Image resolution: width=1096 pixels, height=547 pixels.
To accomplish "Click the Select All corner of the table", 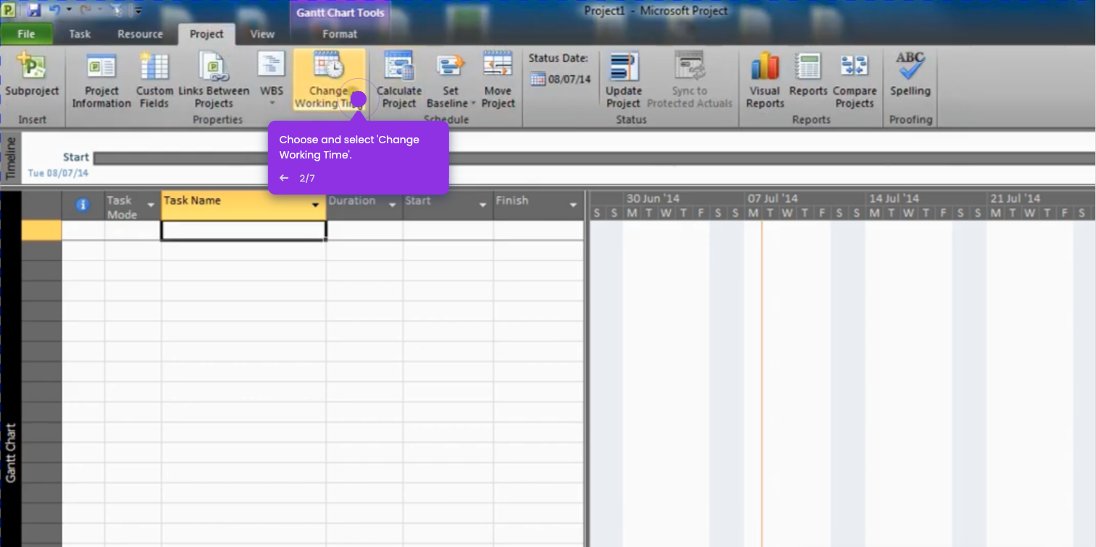I will click(41, 205).
